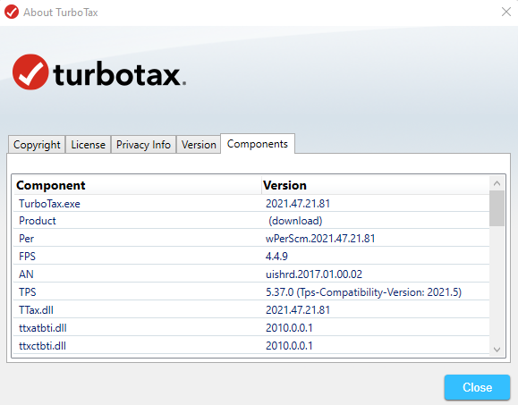518x405 pixels.
Task: Click the large turbotax logo checkmark
Action: coord(30,72)
